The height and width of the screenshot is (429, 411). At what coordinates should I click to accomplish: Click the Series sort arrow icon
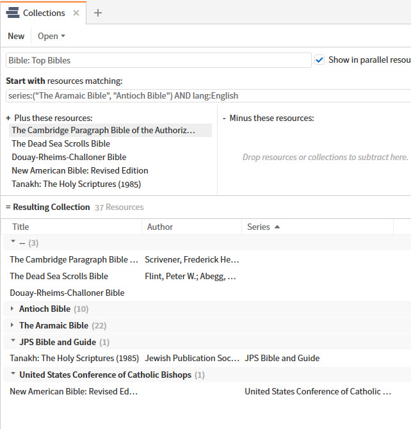(277, 227)
